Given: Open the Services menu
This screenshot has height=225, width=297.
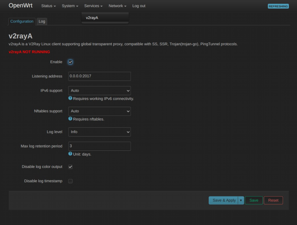Looking at the screenshot, I should (93, 6).
